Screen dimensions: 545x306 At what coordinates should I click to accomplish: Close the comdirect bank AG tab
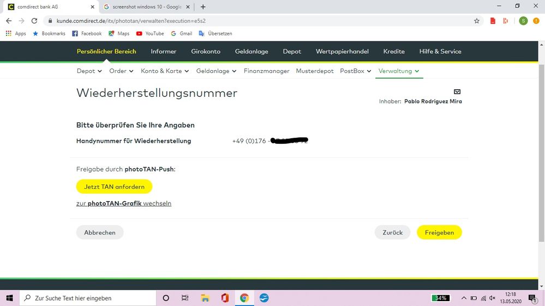tap(92, 7)
